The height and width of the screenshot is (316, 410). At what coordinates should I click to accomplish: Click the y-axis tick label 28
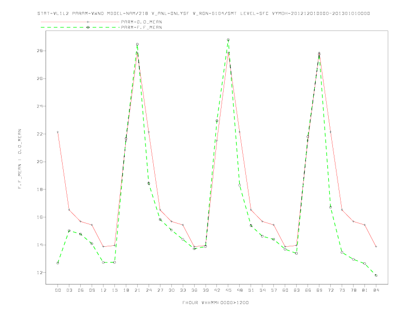(x=40, y=51)
